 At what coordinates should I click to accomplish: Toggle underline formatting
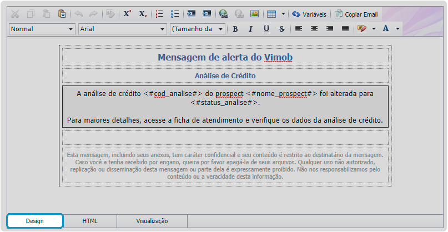point(266,29)
